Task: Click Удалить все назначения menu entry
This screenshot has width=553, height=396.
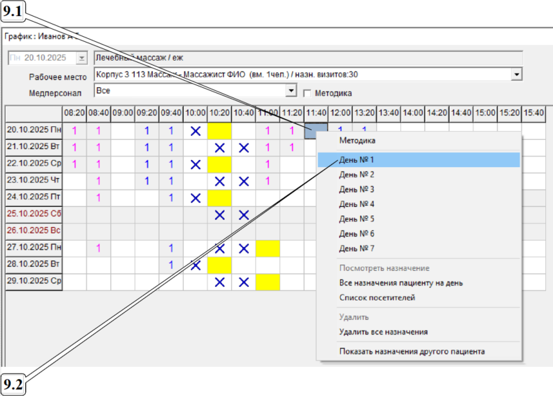Action: (x=383, y=332)
